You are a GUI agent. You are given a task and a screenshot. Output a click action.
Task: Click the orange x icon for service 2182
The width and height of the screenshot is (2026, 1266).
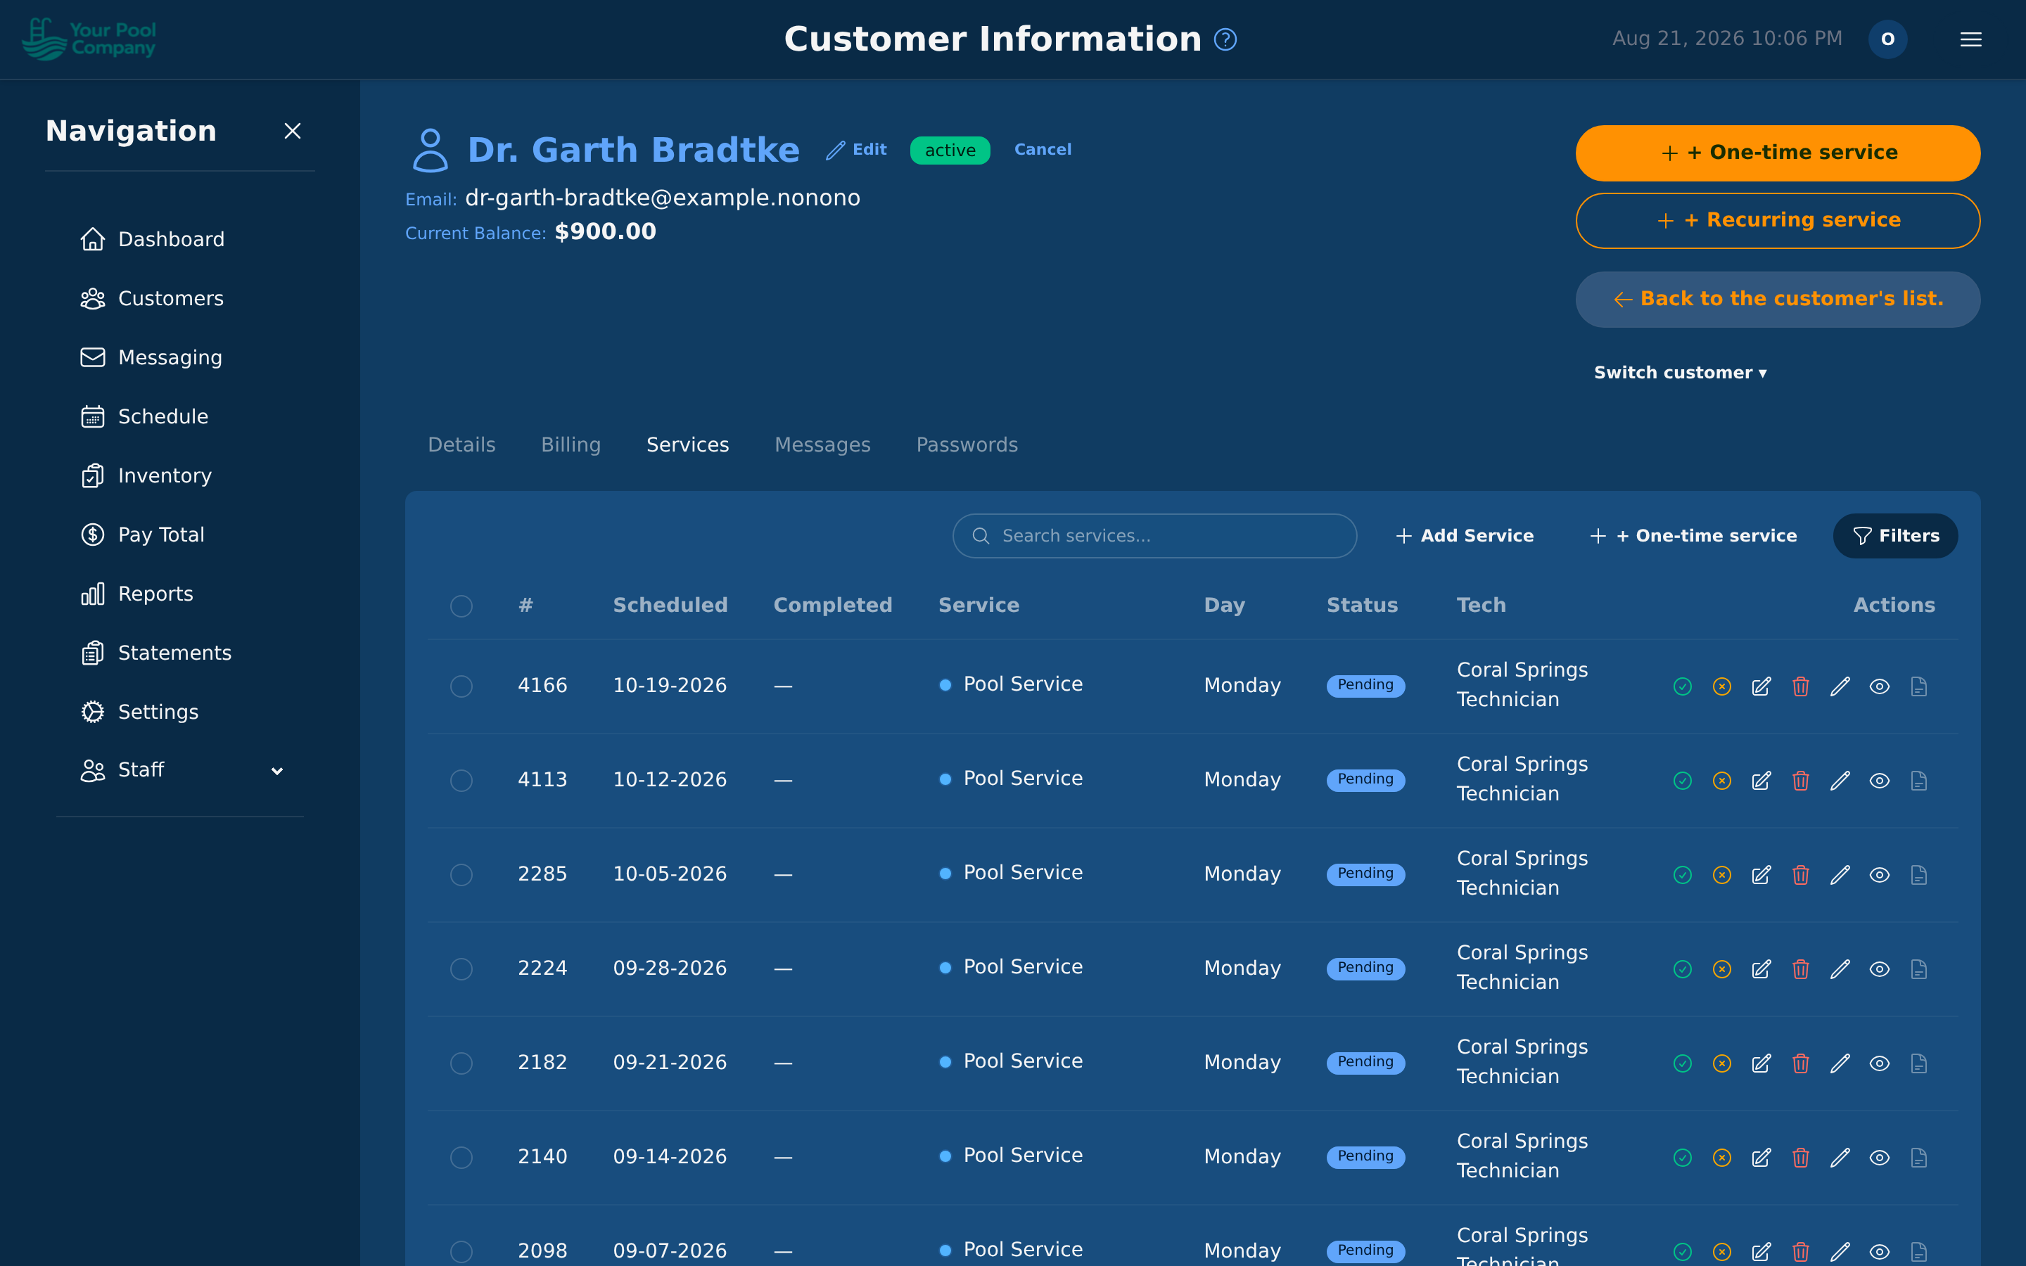click(1721, 1063)
